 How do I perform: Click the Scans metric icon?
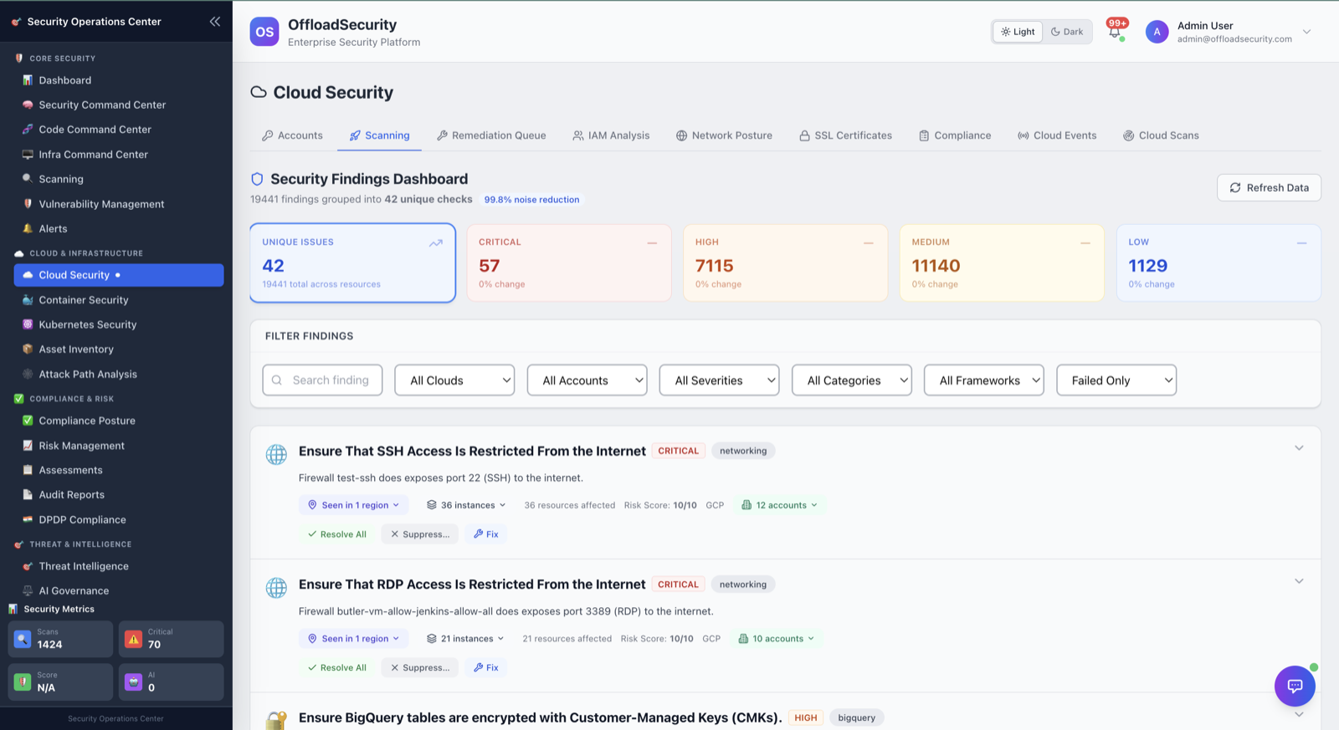coord(23,639)
